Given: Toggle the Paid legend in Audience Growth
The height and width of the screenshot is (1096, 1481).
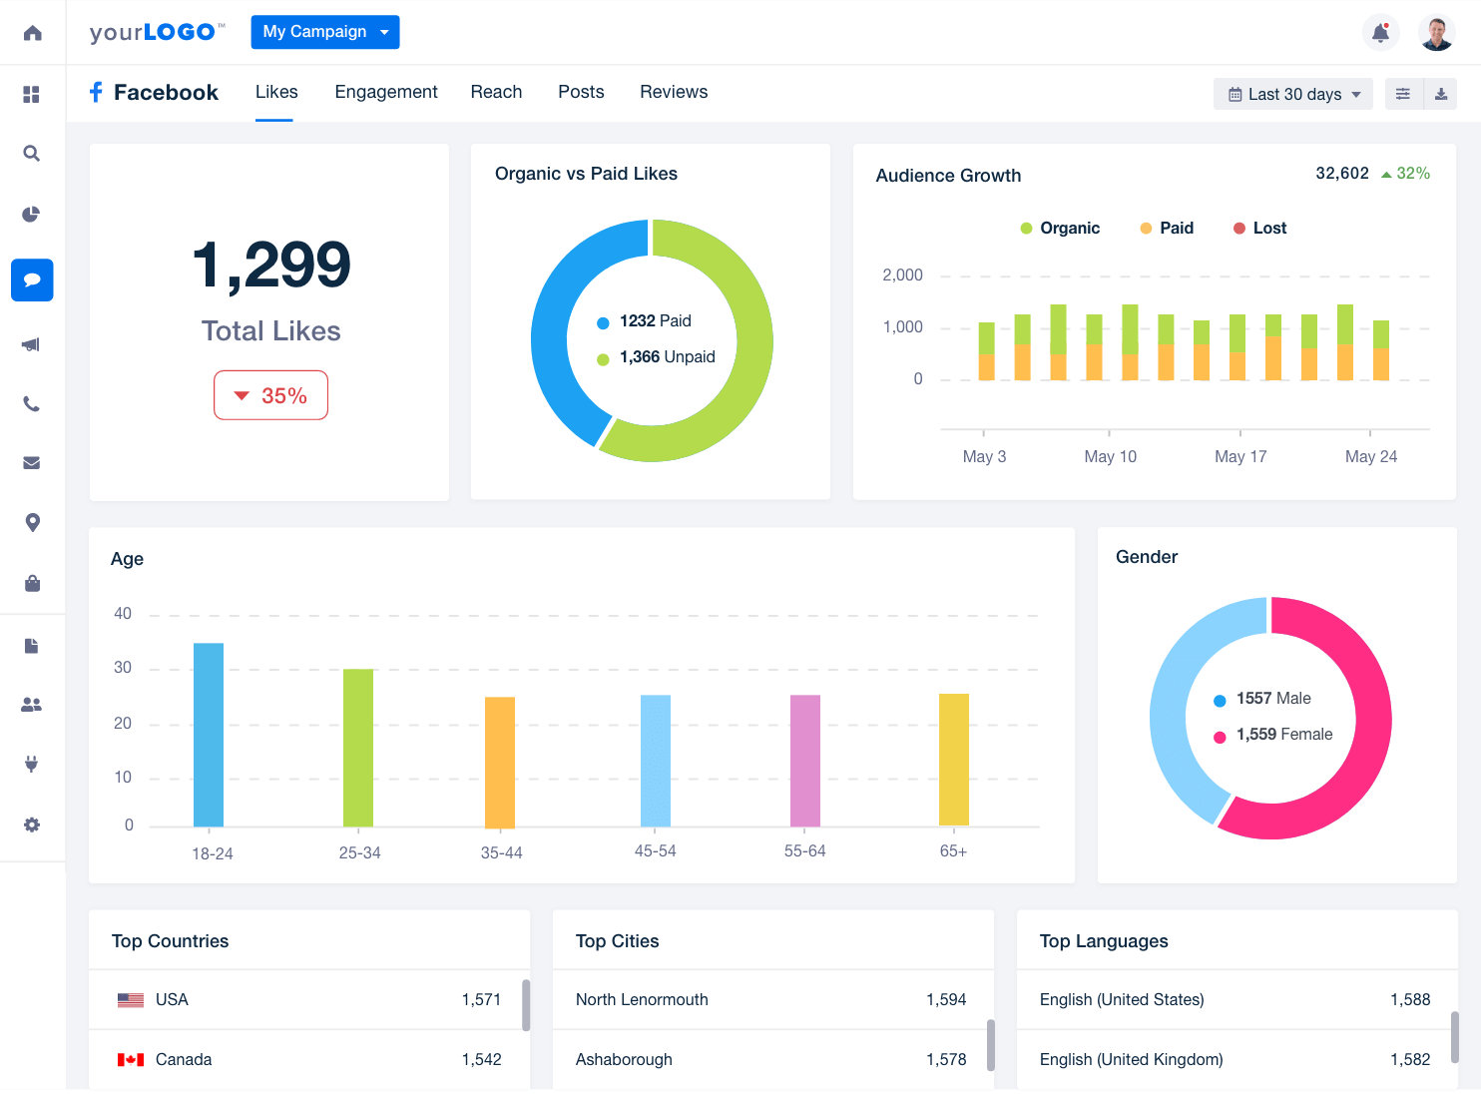Looking at the screenshot, I should click(x=1167, y=229).
